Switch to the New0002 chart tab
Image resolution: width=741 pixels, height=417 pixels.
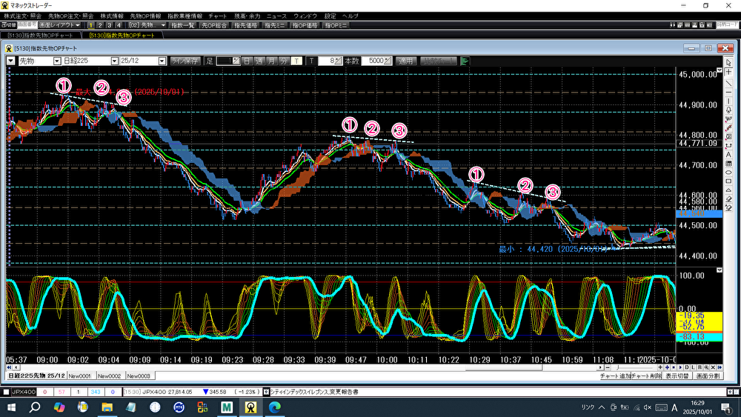point(111,376)
